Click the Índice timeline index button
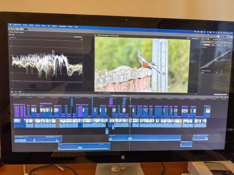Viewport: 234px width, 175px height. pyautogui.click(x=14, y=94)
